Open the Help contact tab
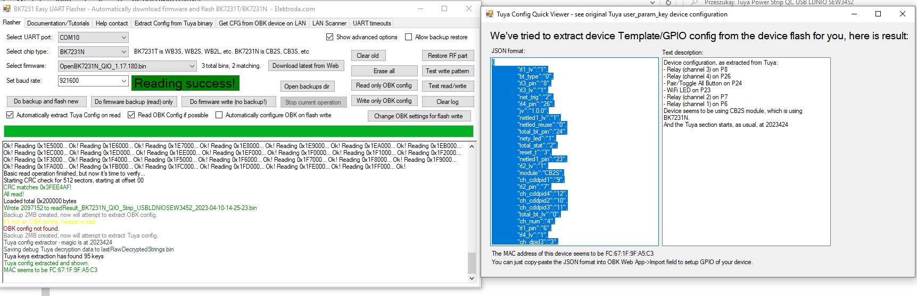Screen dimensions: 917x296 (x=112, y=23)
